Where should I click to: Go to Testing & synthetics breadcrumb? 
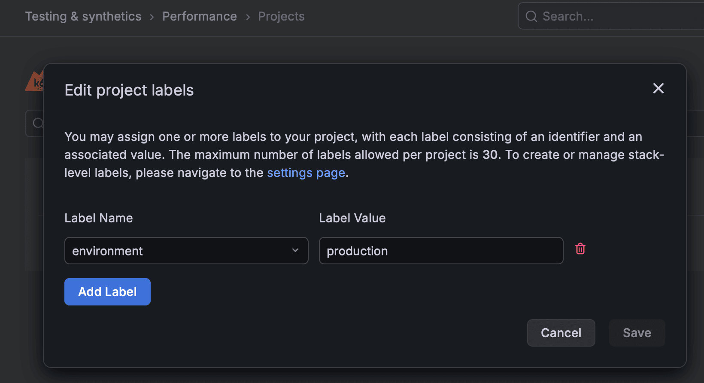[x=83, y=16]
